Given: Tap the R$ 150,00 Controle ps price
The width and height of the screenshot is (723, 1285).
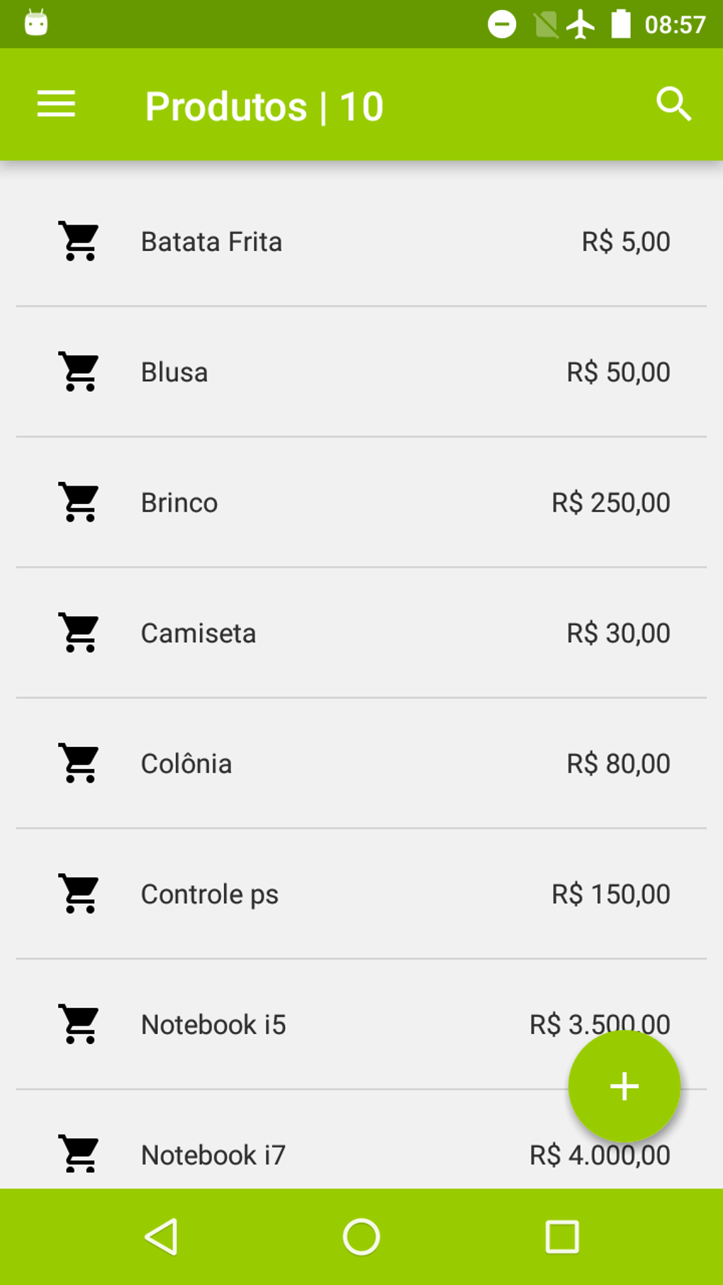Looking at the screenshot, I should point(610,894).
